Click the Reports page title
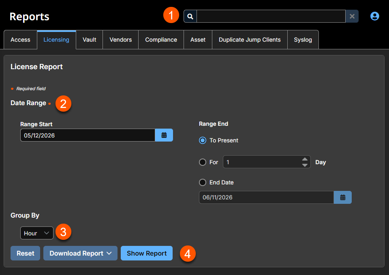The height and width of the screenshot is (275, 389). (29, 17)
